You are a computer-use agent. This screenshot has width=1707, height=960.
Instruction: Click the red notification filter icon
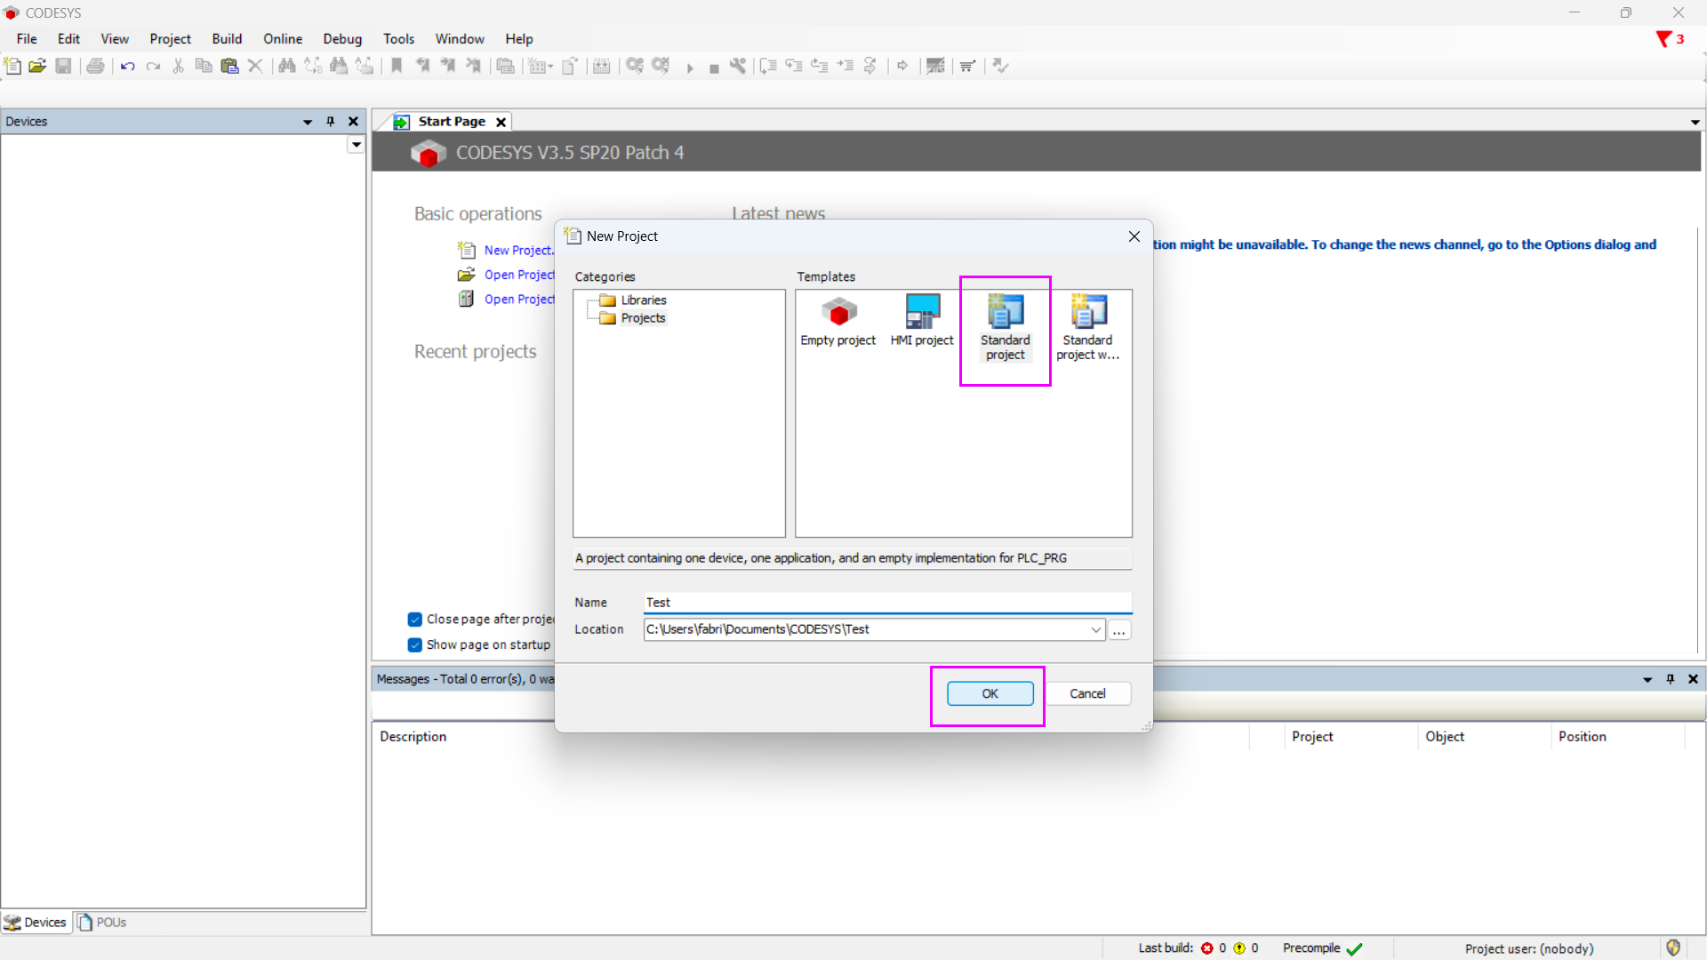(x=1663, y=39)
